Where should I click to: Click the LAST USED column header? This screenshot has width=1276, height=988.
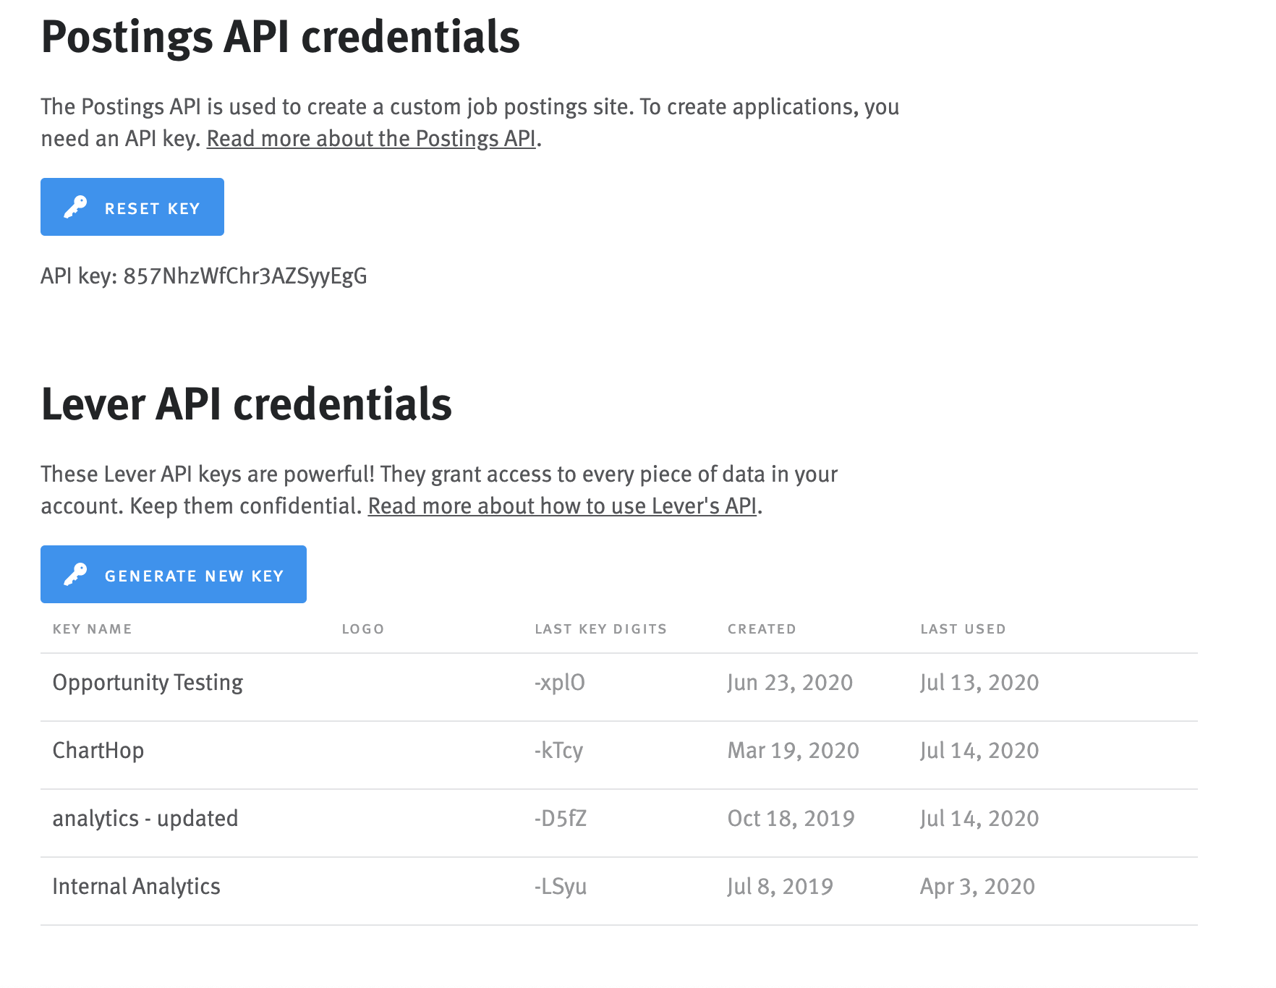pos(964,629)
